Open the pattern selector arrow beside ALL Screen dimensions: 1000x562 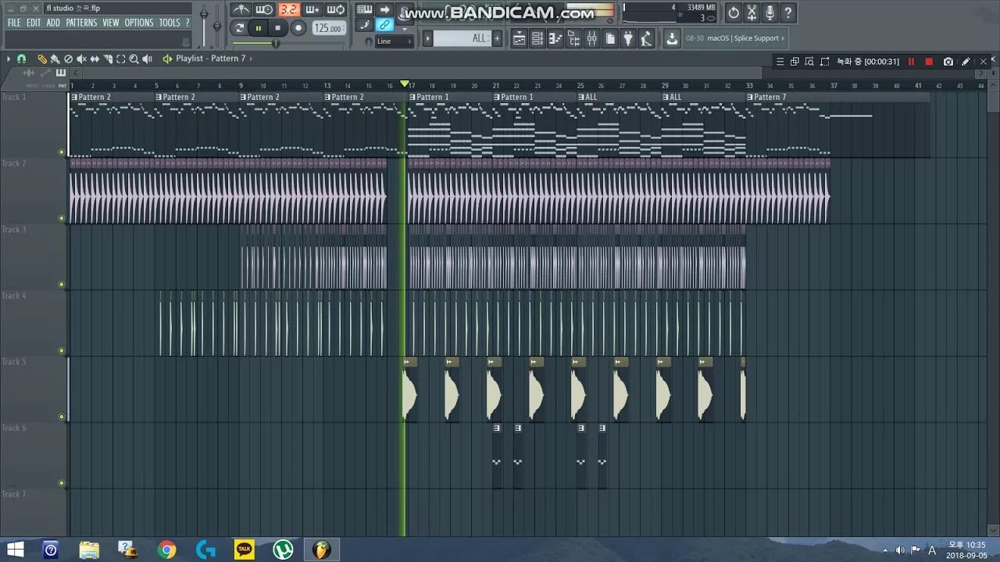(427, 38)
